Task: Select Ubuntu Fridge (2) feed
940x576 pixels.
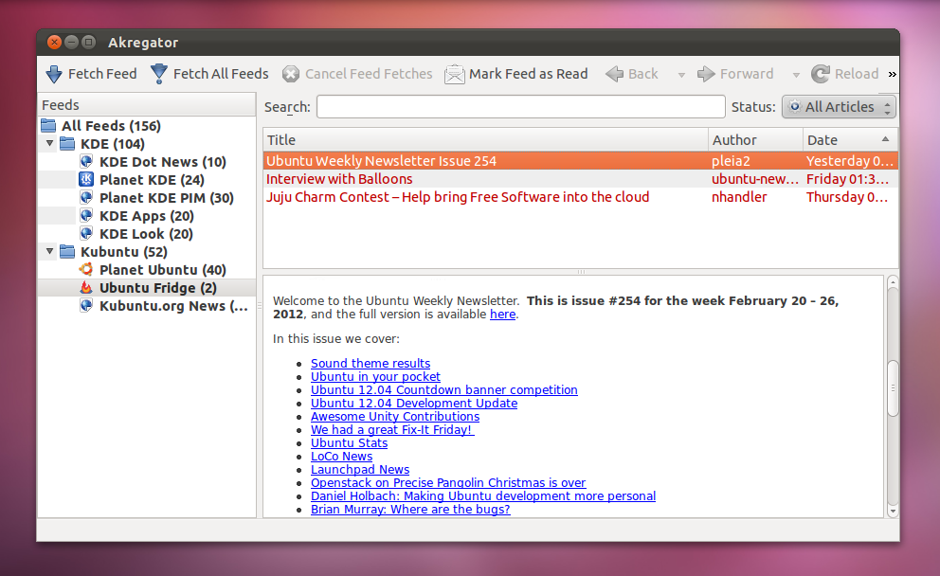Action: pyautogui.click(x=157, y=288)
